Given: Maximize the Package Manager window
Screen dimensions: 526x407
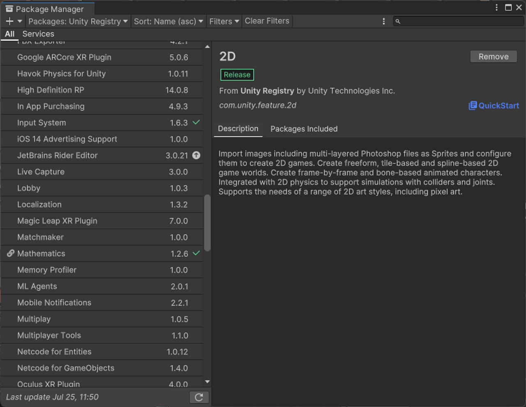Looking at the screenshot, I should pyautogui.click(x=508, y=7).
